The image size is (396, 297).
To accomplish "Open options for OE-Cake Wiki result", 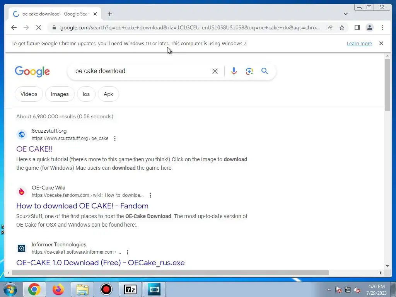I will coord(150,195).
